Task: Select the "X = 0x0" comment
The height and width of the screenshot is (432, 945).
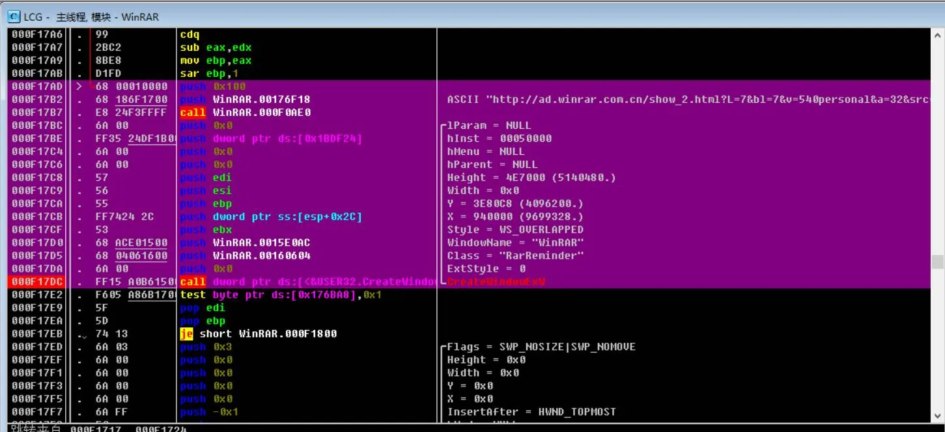Action: (470, 399)
